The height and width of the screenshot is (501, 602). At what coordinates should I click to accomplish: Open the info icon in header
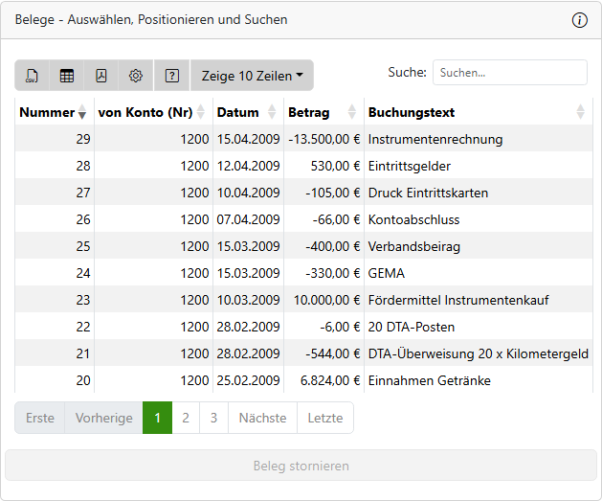(x=579, y=20)
